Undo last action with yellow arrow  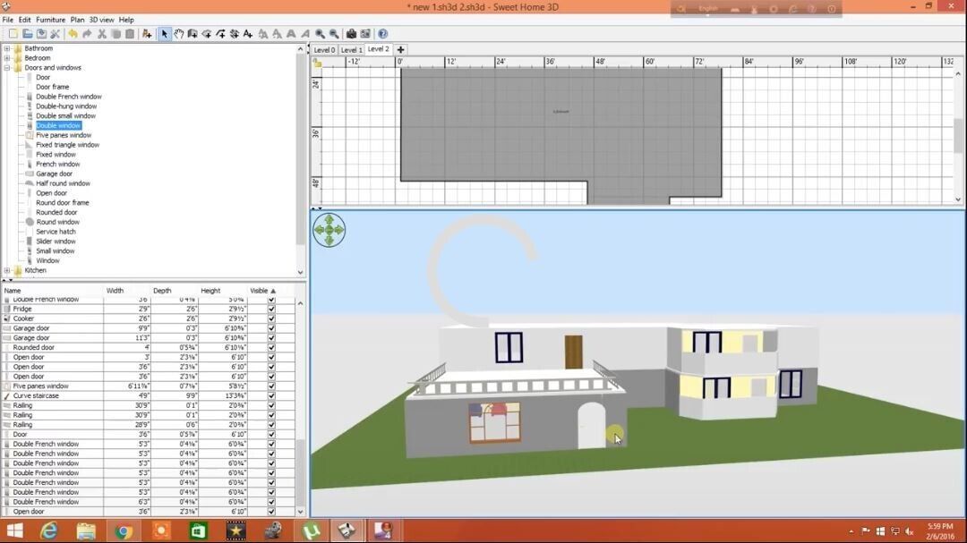(73, 34)
